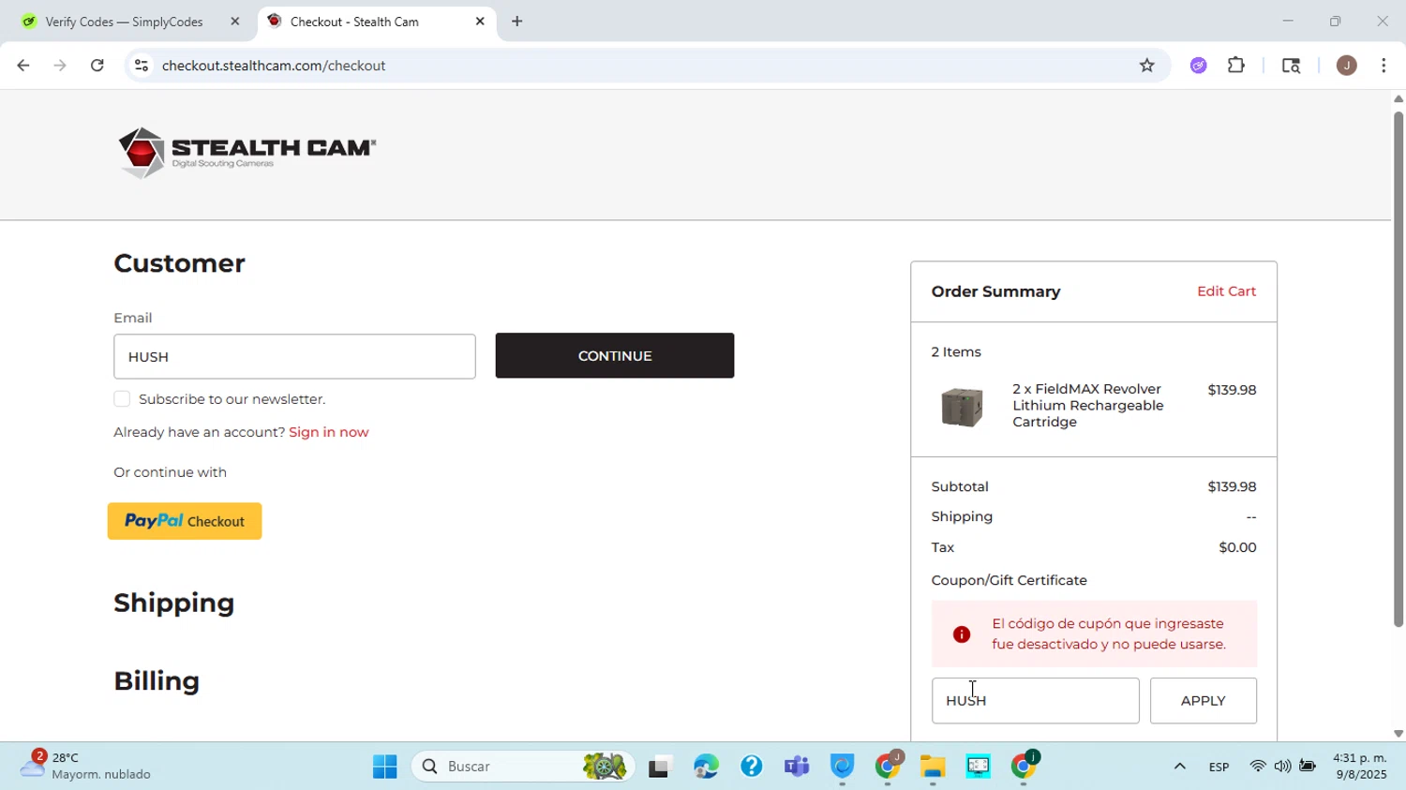Open a new browser tab
Screen dimensions: 1406x790
(x=517, y=22)
